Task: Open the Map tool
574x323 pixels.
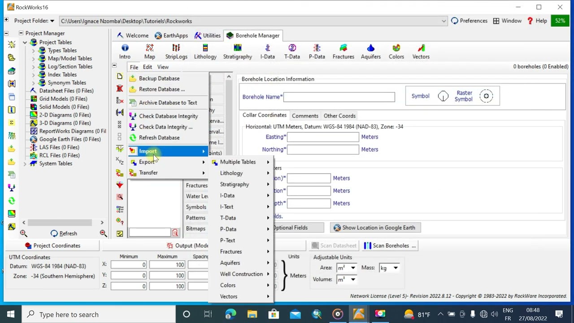Action: [x=149, y=51]
